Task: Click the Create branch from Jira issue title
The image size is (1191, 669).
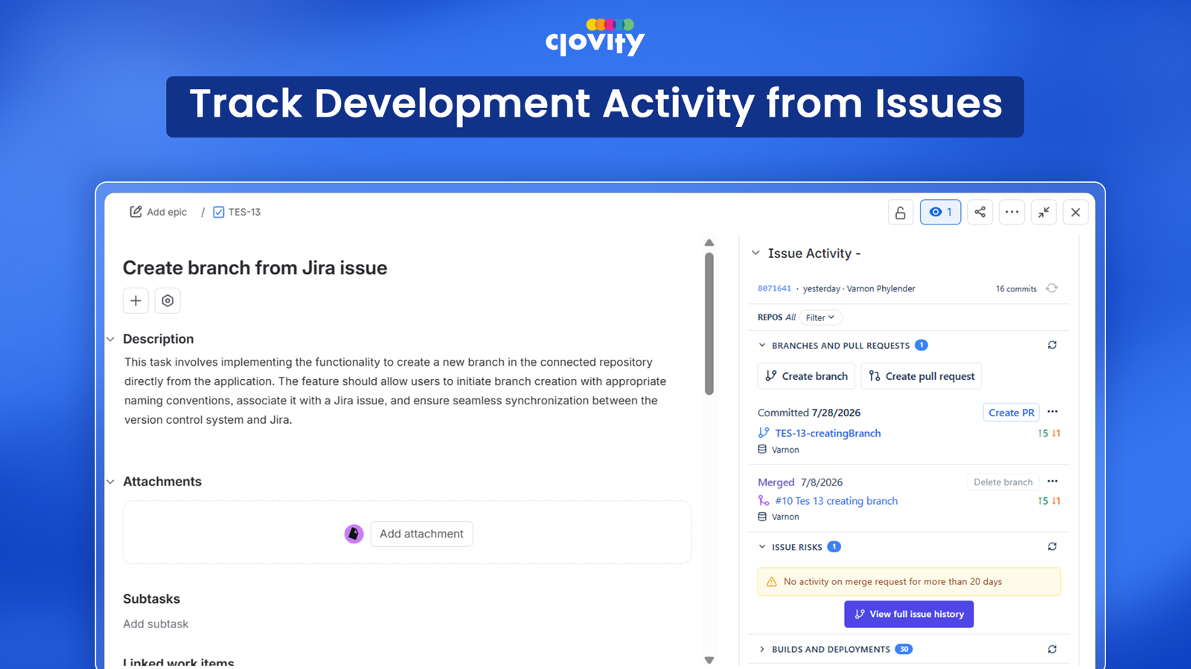Action: 255,268
